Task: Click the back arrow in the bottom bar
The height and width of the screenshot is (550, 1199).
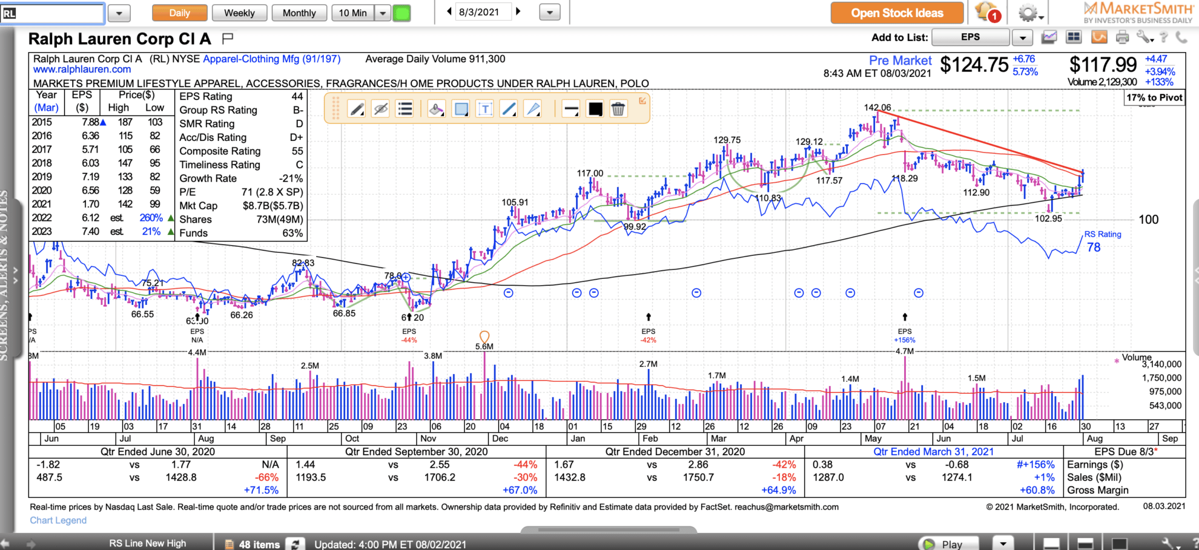Action: coord(5,544)
